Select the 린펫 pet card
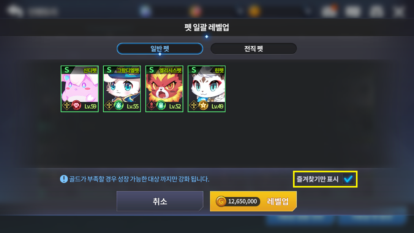Image resolution: width=414 pixels, height=233 pixels. pos(207,89)
